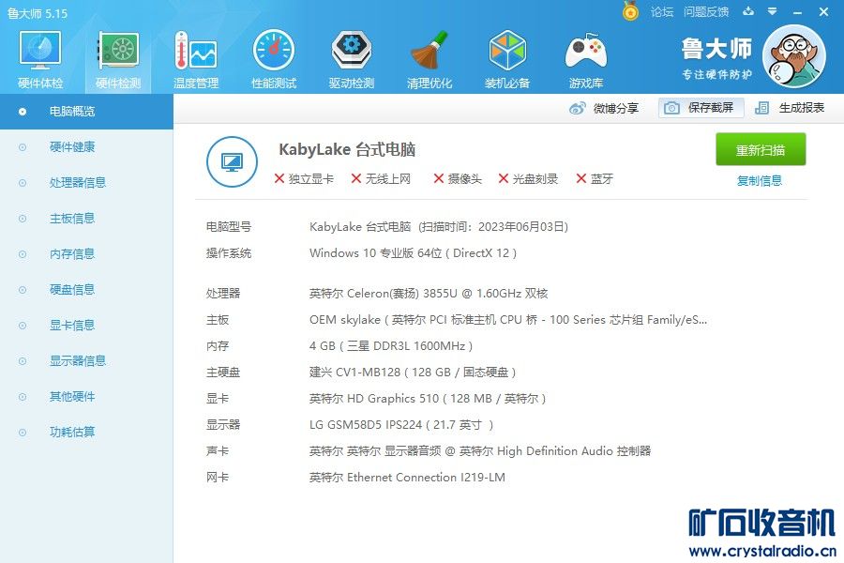This screenshot has width=844, height=563.
Task: Click the 操作系统 row label
Action: click(228, 253)
